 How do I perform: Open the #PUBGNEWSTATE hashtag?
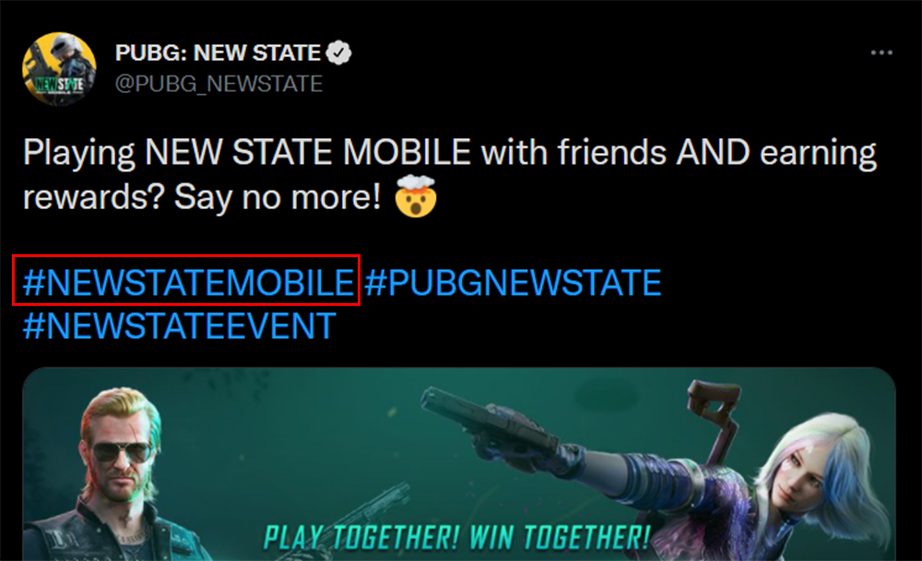[x=513, y=283]
